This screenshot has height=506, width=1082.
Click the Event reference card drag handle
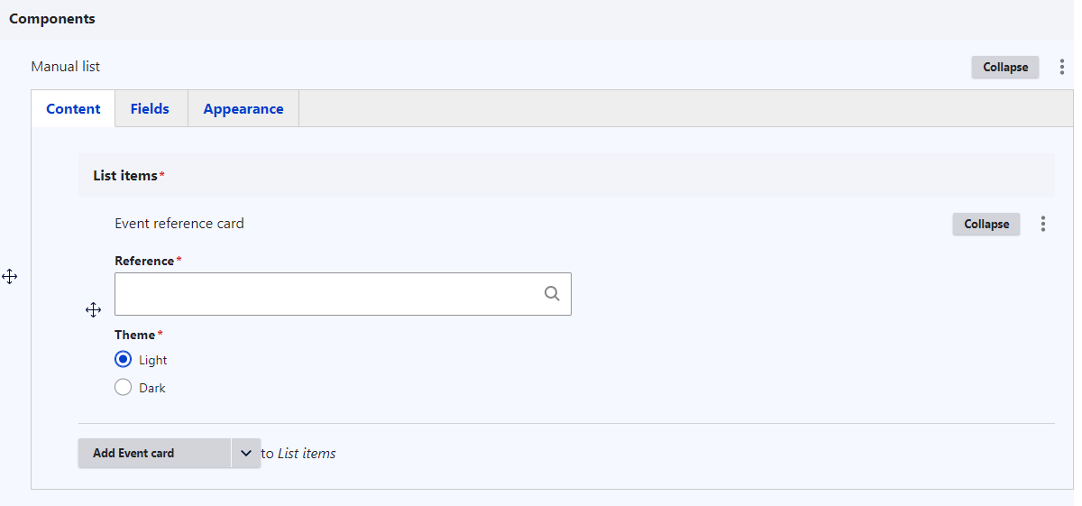coord(93,310)
